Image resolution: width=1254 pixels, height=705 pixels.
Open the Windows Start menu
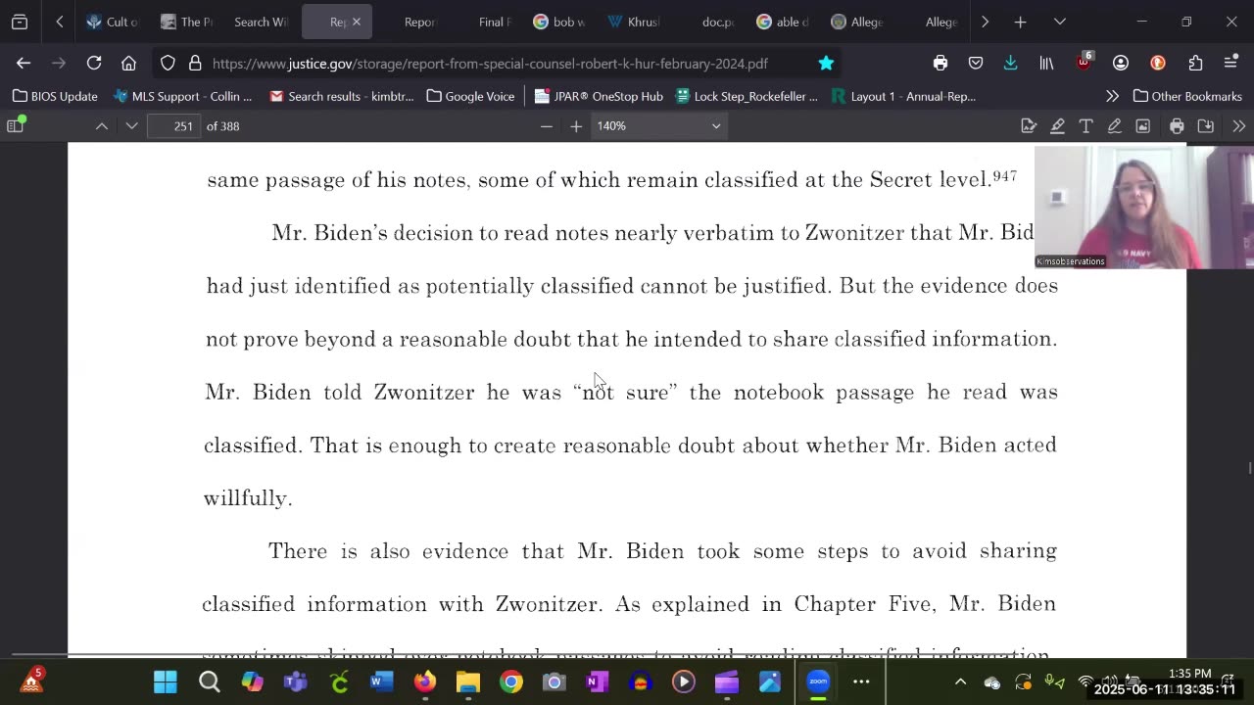click(x=166, y=681)
